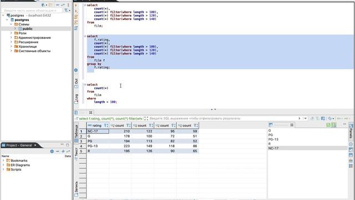Apply the filter with the arrow button
The image size is (355, 200).
300,118
